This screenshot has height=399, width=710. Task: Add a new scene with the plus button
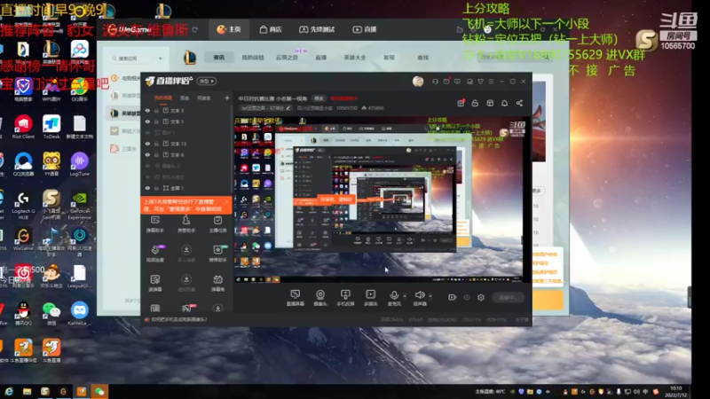click(x=227, y=98)
